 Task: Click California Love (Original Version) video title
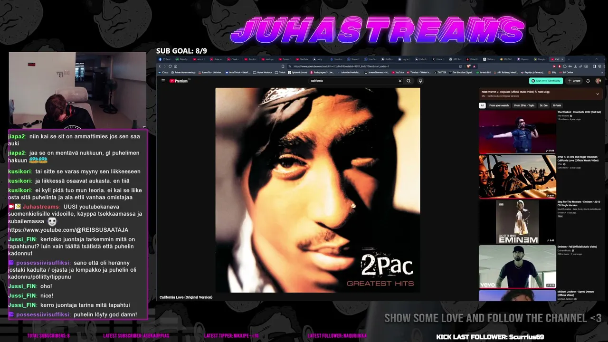point(186,297)
